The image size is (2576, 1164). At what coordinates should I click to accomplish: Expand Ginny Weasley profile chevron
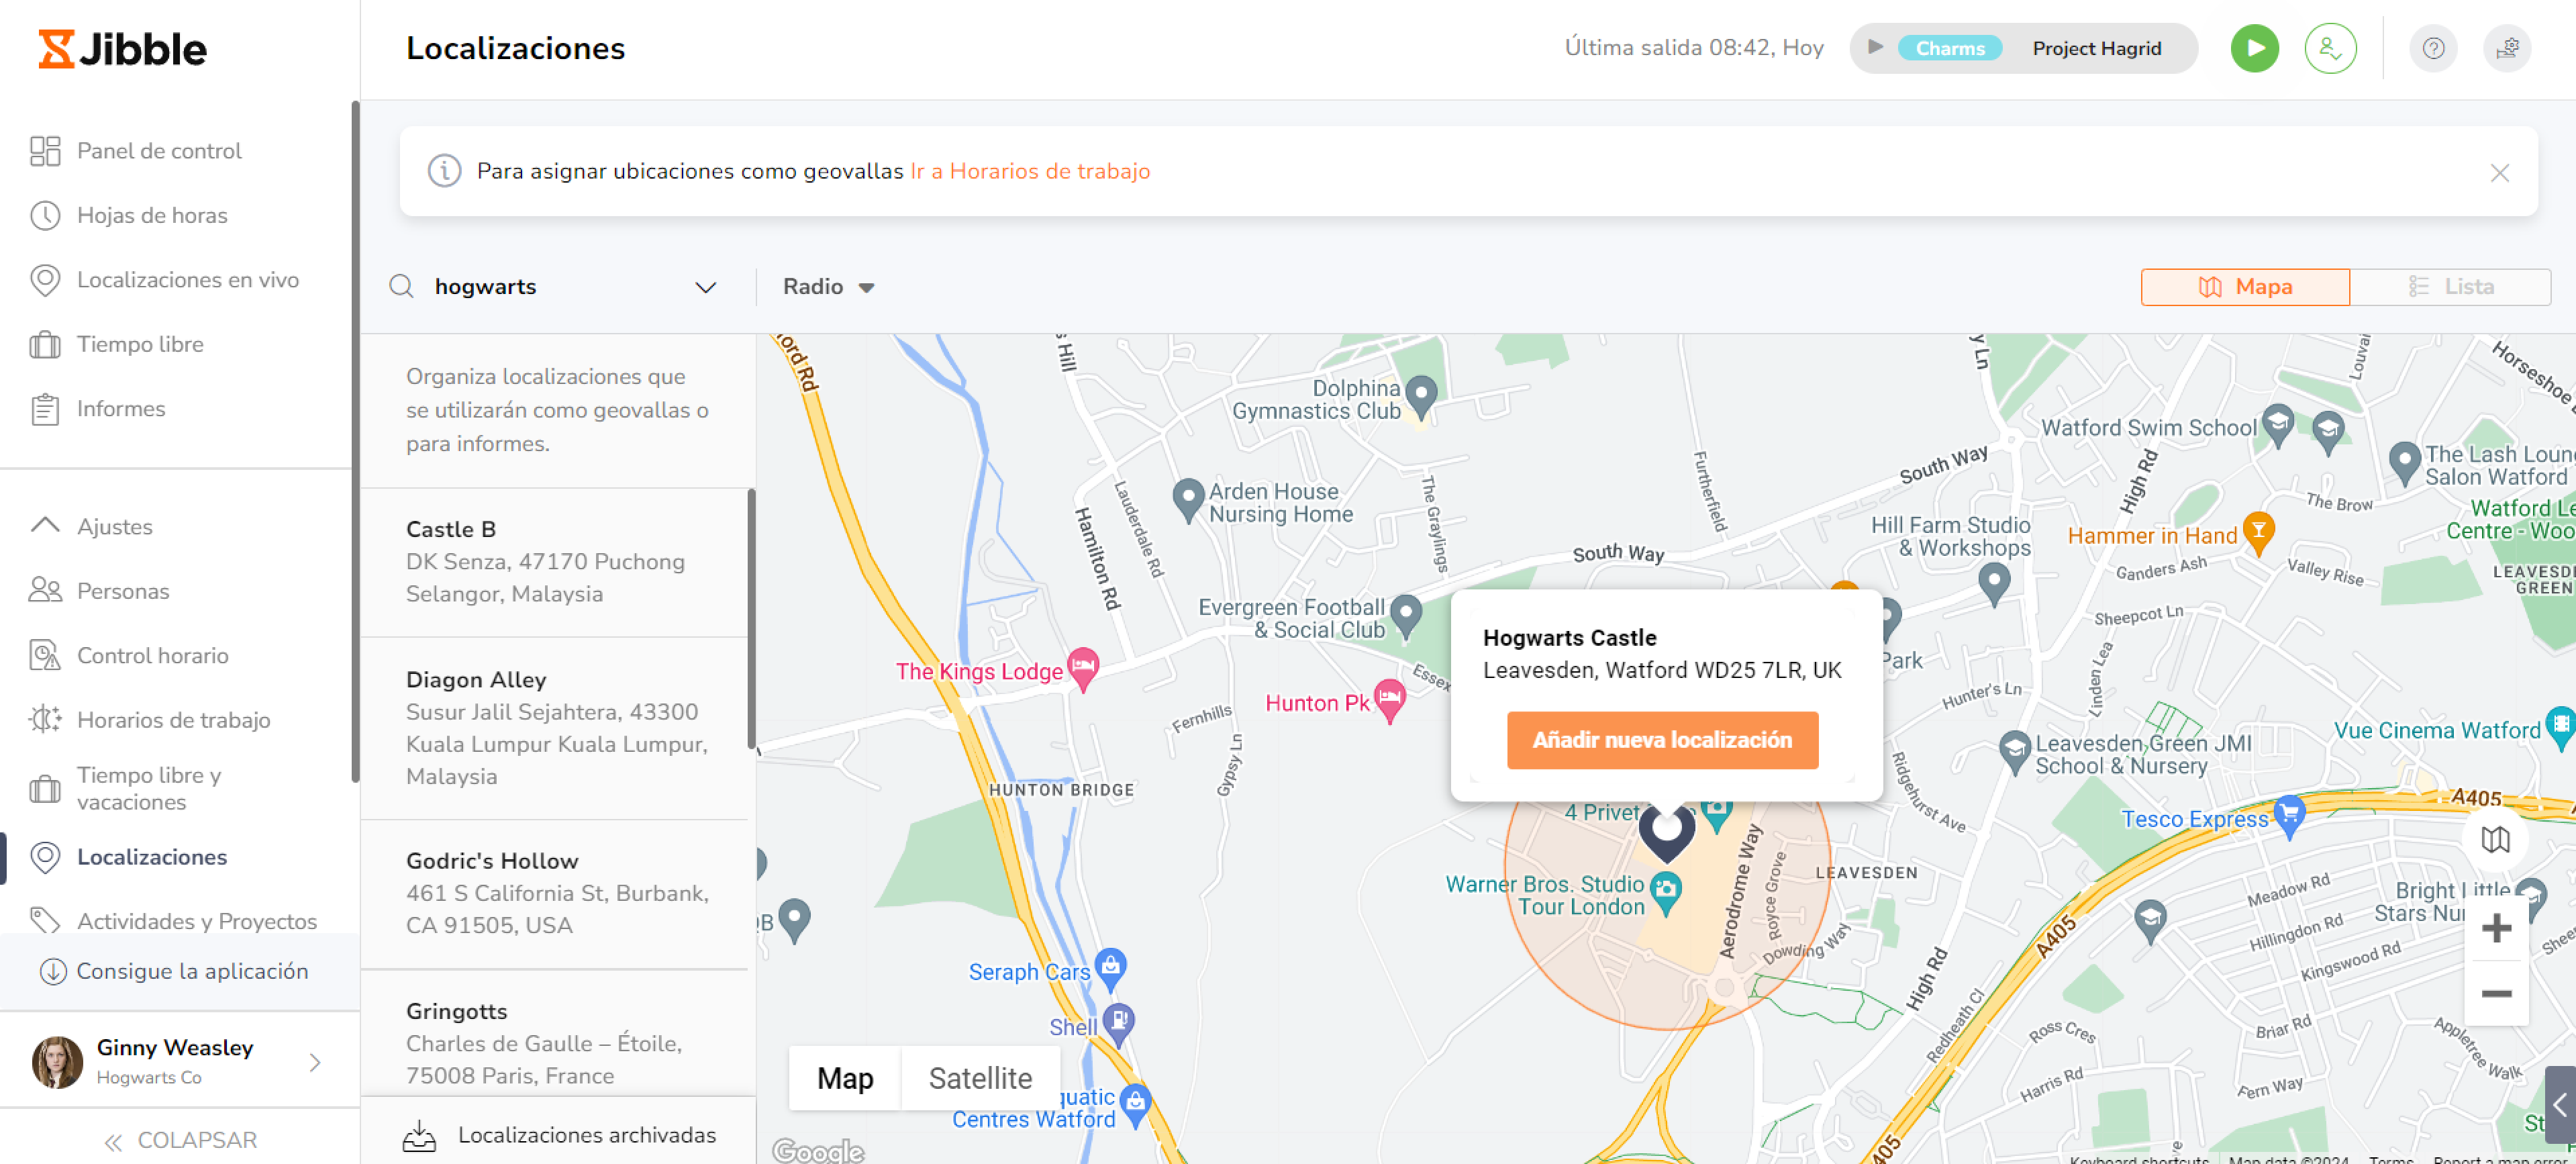315,1062
